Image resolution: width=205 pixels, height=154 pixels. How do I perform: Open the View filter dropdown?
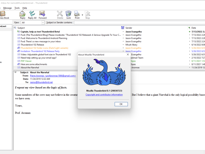(x=33, y=23)
